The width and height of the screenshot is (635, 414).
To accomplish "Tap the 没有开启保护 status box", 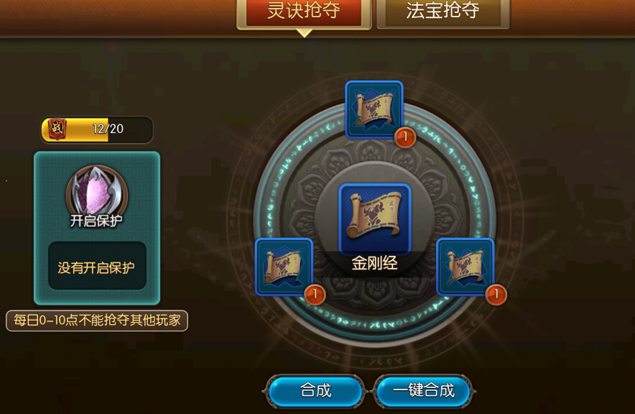I will pyautogui.click(x=97, y=266).
